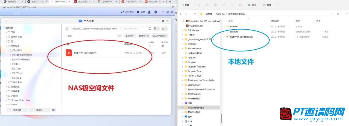Click the Delete trash icon in Explorer
The width and height of the screenshot is (349, 126).
pyautogui.click(x=240, y=5)
